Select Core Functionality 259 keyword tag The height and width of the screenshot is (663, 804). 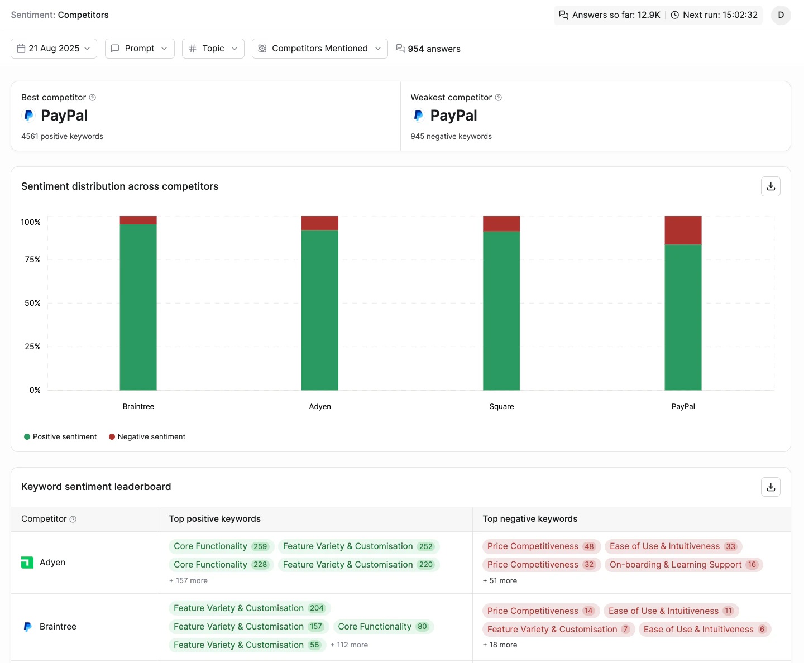[x=221, y=546]
